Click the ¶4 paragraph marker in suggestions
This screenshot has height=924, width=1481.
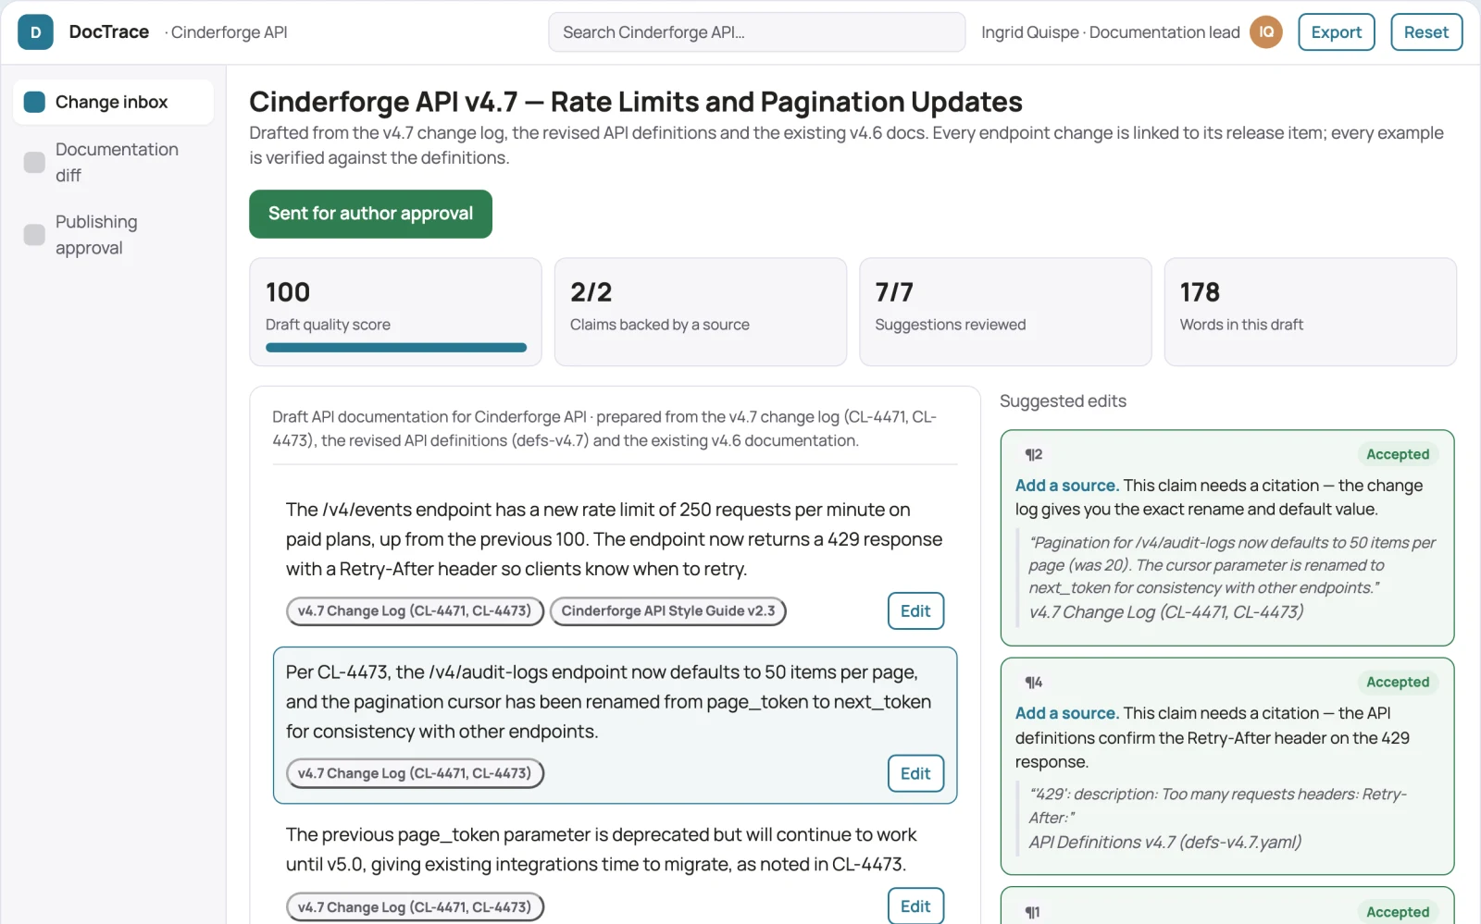tap(1033, 683)
